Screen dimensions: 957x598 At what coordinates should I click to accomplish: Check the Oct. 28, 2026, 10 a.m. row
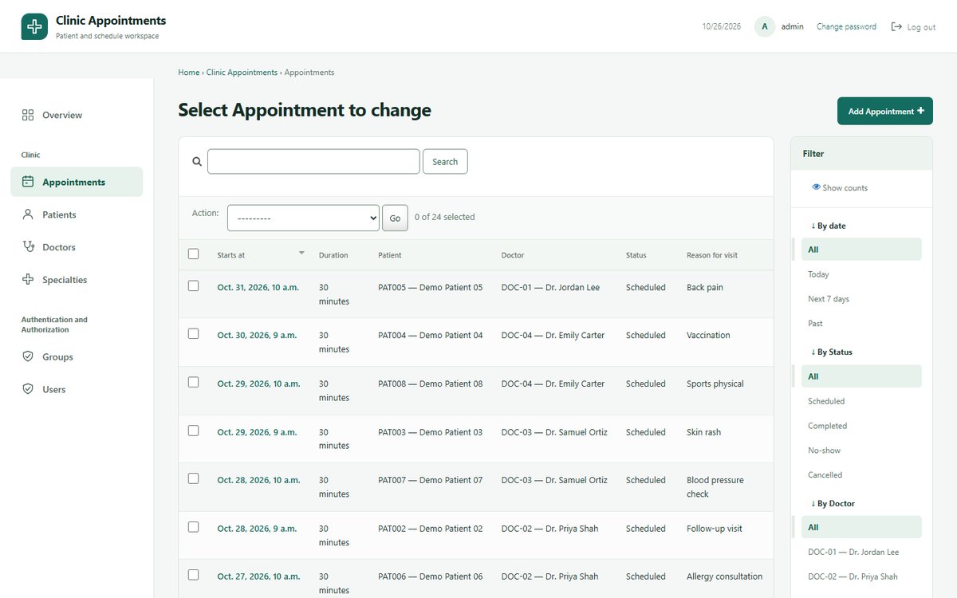coord(193,478)
